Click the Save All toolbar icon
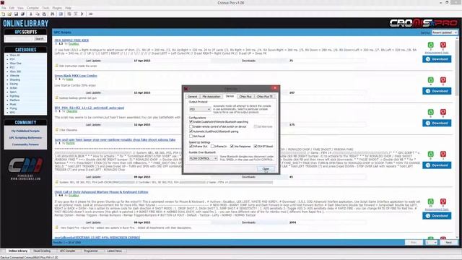 click(22, 14)
